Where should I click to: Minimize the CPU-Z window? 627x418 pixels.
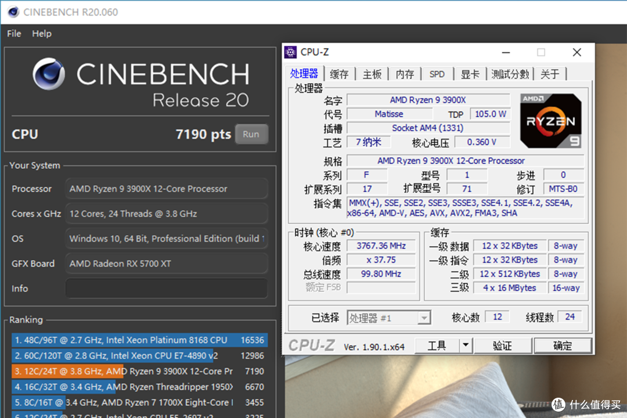(x=506, y=52)
